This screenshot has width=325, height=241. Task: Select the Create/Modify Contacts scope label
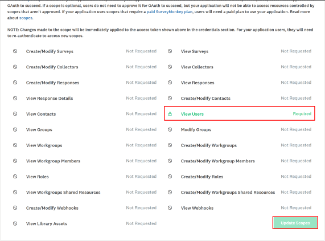(x=205, y=99)
